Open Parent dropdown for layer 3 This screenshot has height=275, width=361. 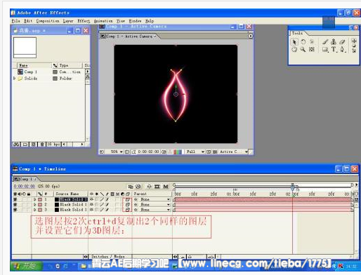tap(155, 210)
